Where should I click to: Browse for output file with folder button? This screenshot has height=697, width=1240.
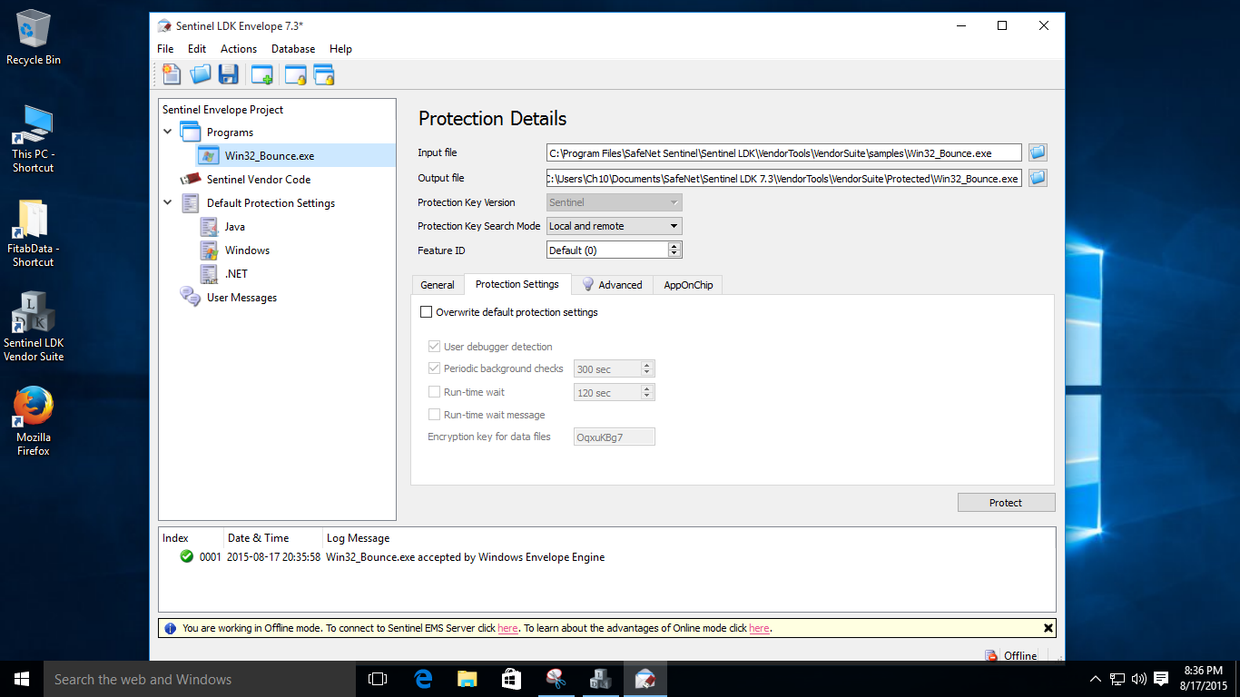click(x=1038, y=178)
